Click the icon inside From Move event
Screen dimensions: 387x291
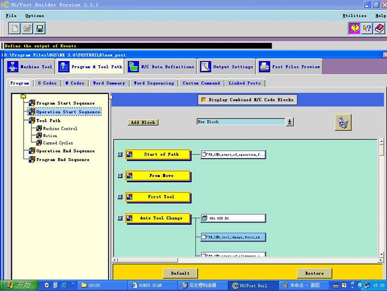[130, 176]
